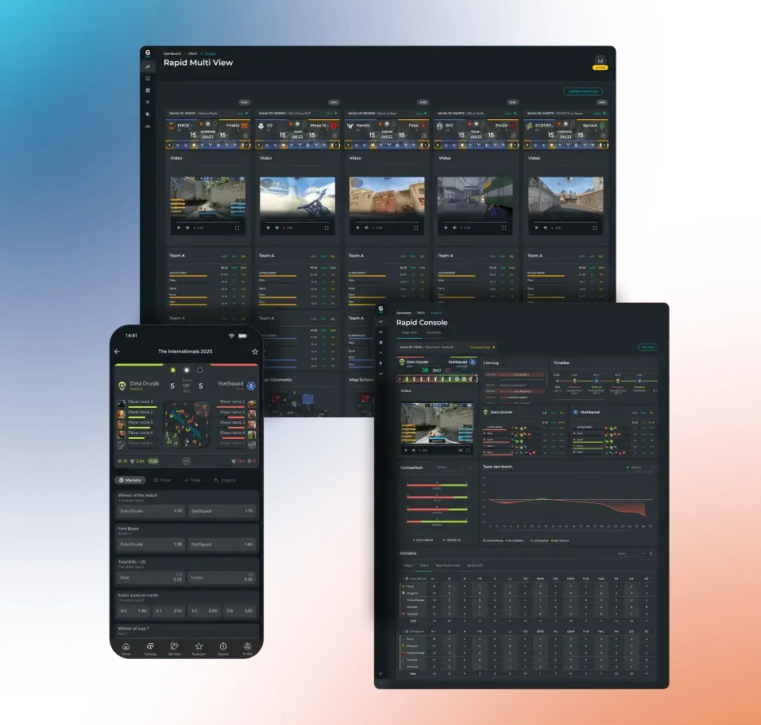761x725 pixels.
Task: Play the G2 vs Mouz video stream
Action: tap(267, 227)
